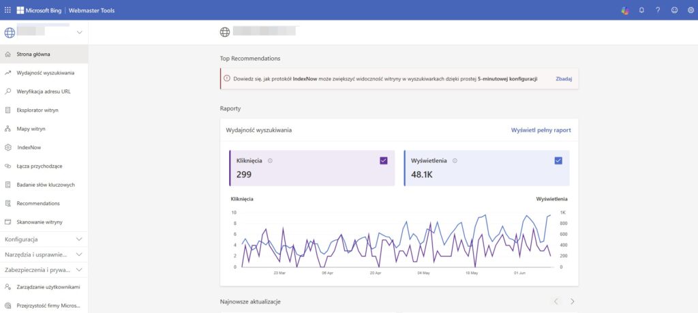
Task: Click the Eksplorator witryn page icon
Action: [7, 110]
